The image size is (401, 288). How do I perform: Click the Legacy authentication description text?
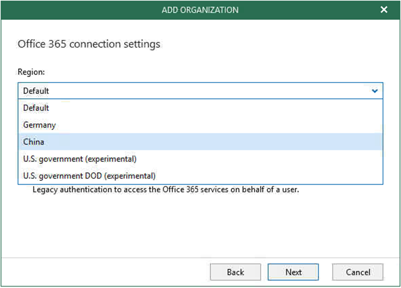pyautogui.click(x=166, y=190)
